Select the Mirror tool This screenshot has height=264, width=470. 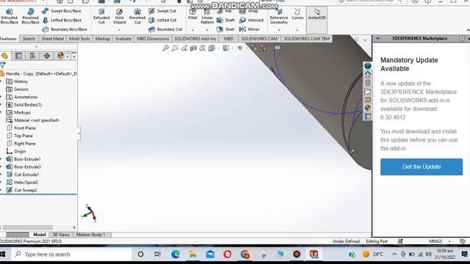coord(250,29)
